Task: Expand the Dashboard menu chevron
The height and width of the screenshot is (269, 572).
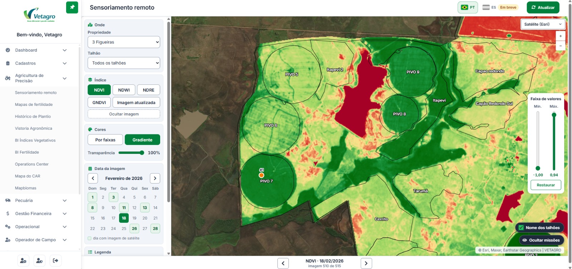Action: coord(65,50)
